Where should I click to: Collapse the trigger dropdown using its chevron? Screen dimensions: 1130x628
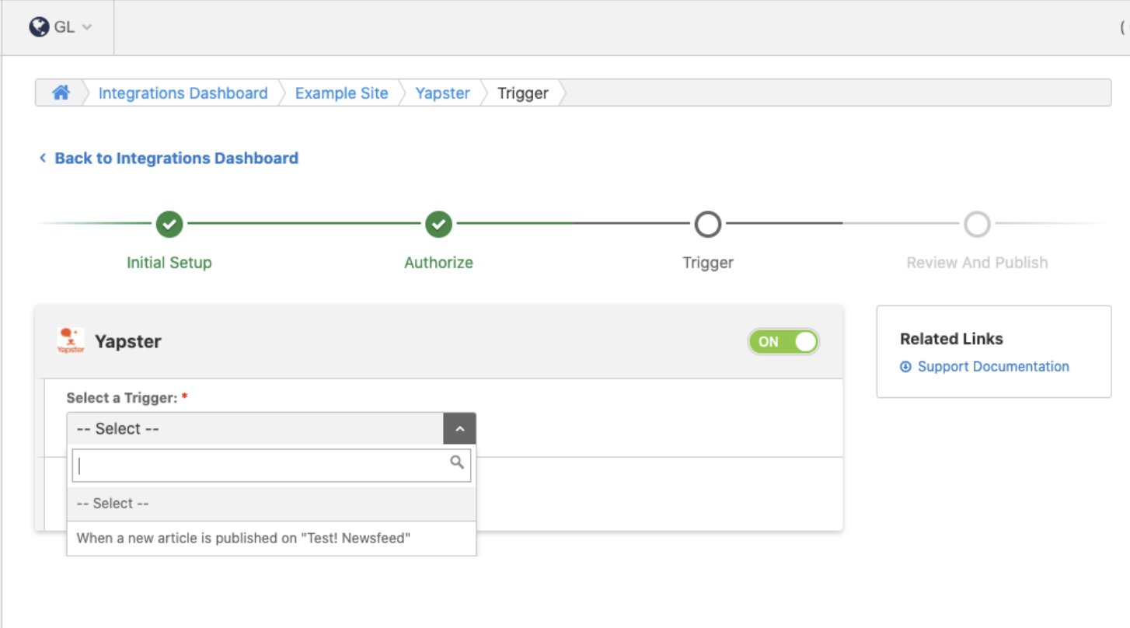(x=459, y=428)
